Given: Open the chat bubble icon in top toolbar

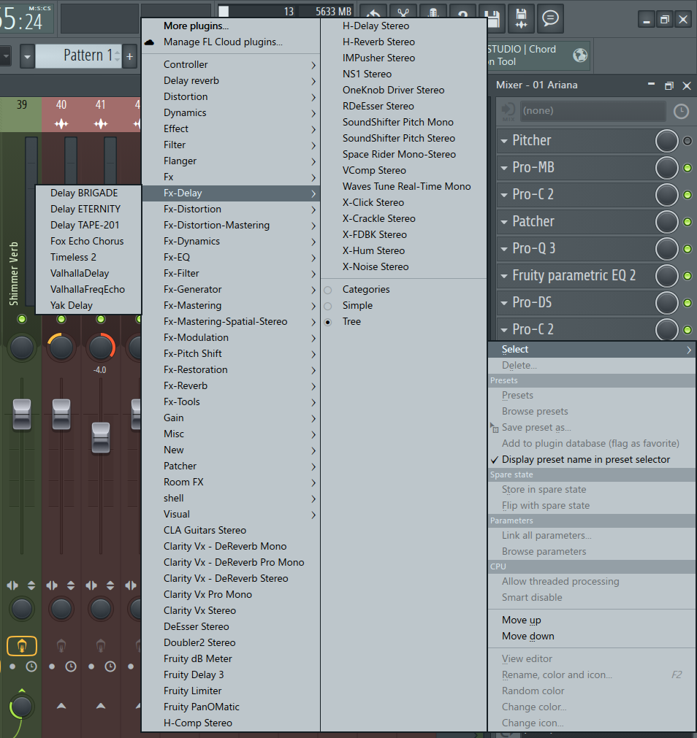Looking at the screenshot, I should pyautogui.click(x=550, y=18).
